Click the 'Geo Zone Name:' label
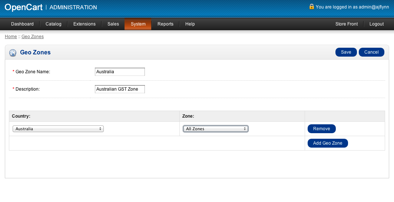 (33, 72)
